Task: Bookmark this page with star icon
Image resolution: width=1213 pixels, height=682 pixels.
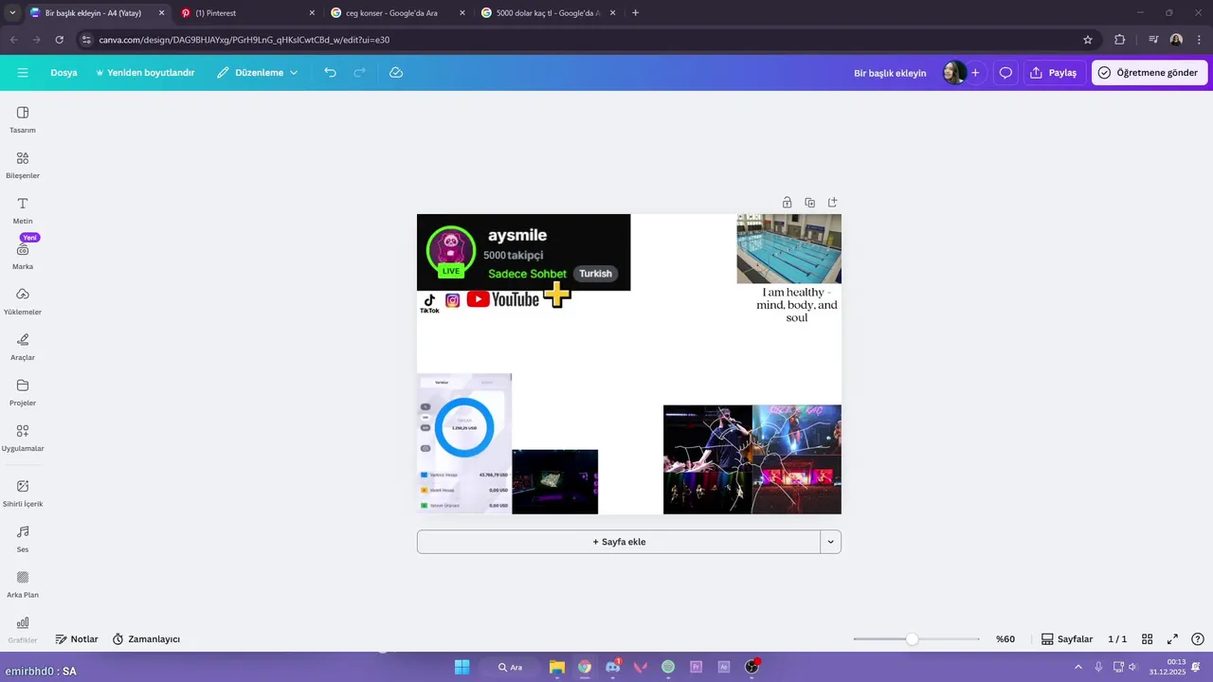Action: point(1088,40)
